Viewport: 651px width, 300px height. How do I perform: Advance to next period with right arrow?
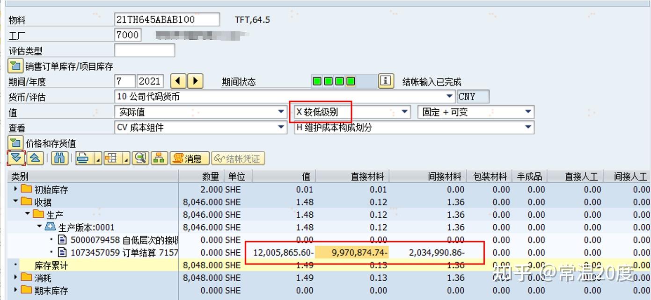pyautogui.click(x=195, y=80)
